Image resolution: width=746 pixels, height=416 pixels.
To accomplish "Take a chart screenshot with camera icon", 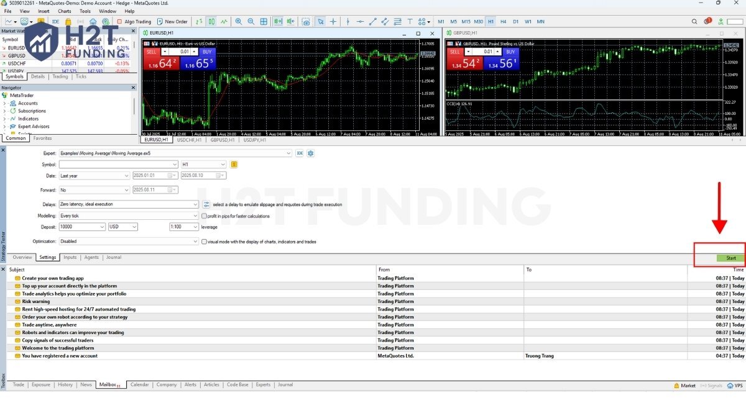I will (x=306, y=22).
